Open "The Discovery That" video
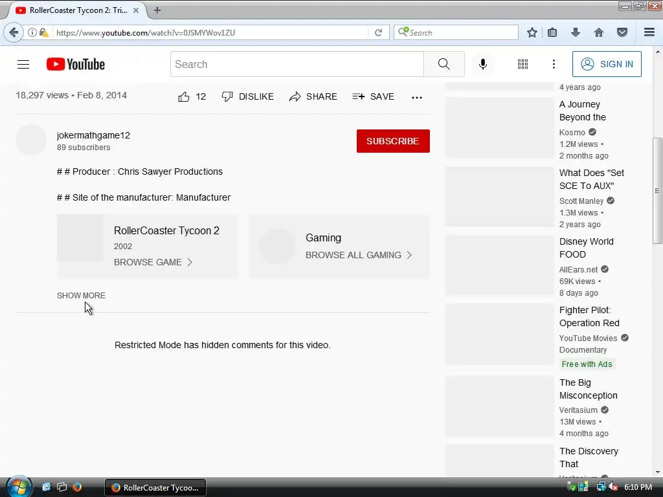663x497 pixels. (x=589, y=458)
